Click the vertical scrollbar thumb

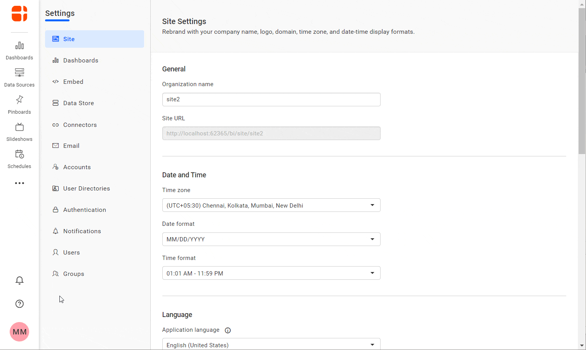[x=582, y=81]
